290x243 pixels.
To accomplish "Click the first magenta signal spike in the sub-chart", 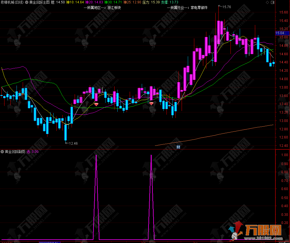I will pos(96,197).
